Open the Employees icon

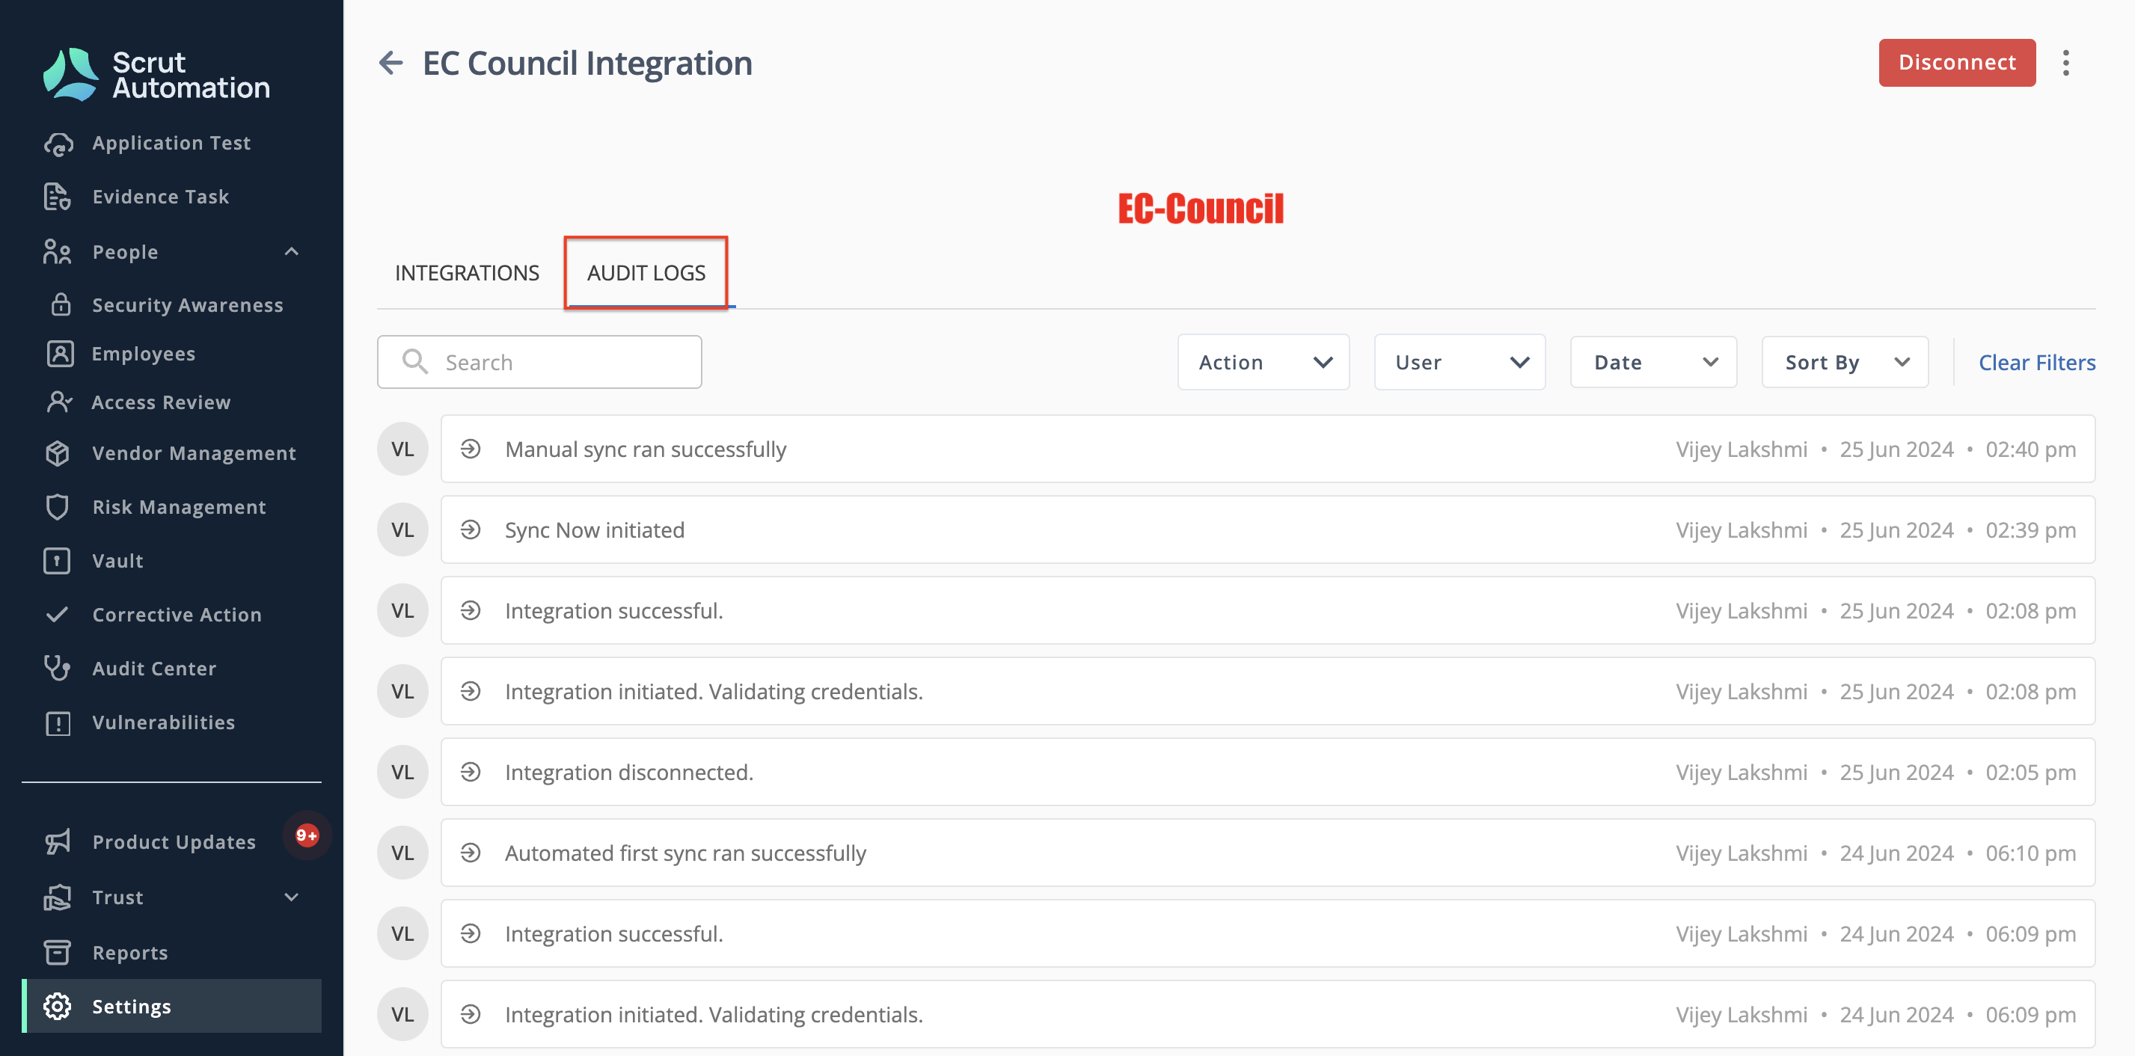point(60,353)
